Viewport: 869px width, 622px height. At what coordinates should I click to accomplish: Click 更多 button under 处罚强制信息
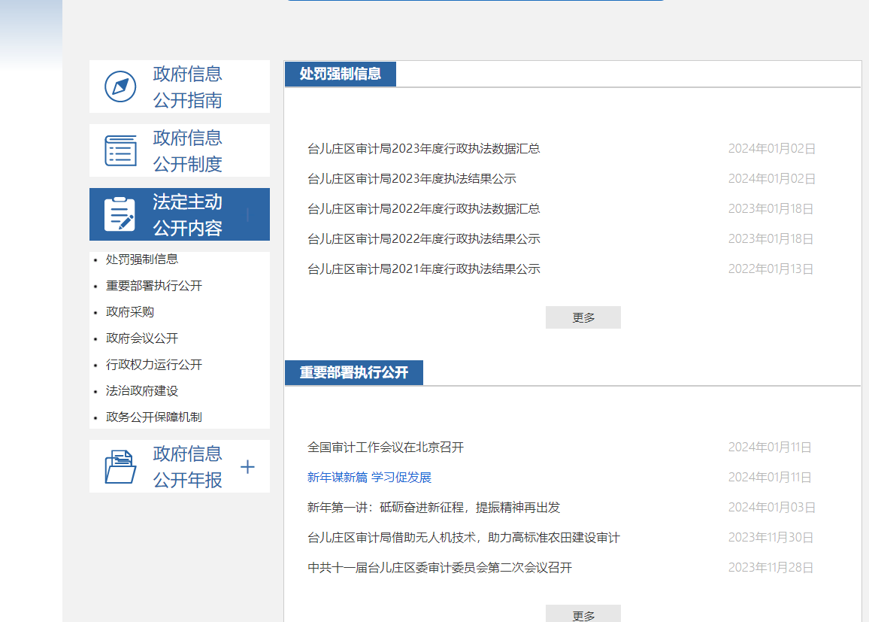pos(583,317)
